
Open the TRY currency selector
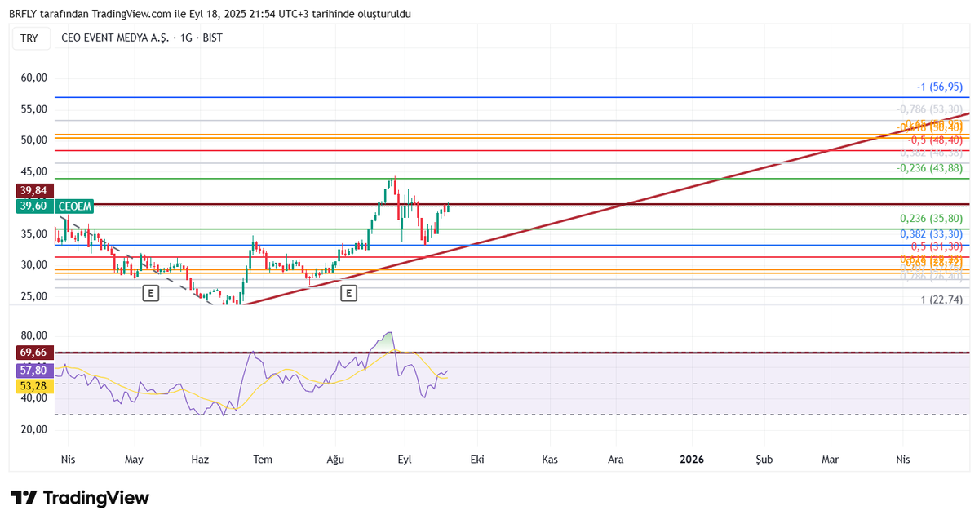click(x=30, y=38)
